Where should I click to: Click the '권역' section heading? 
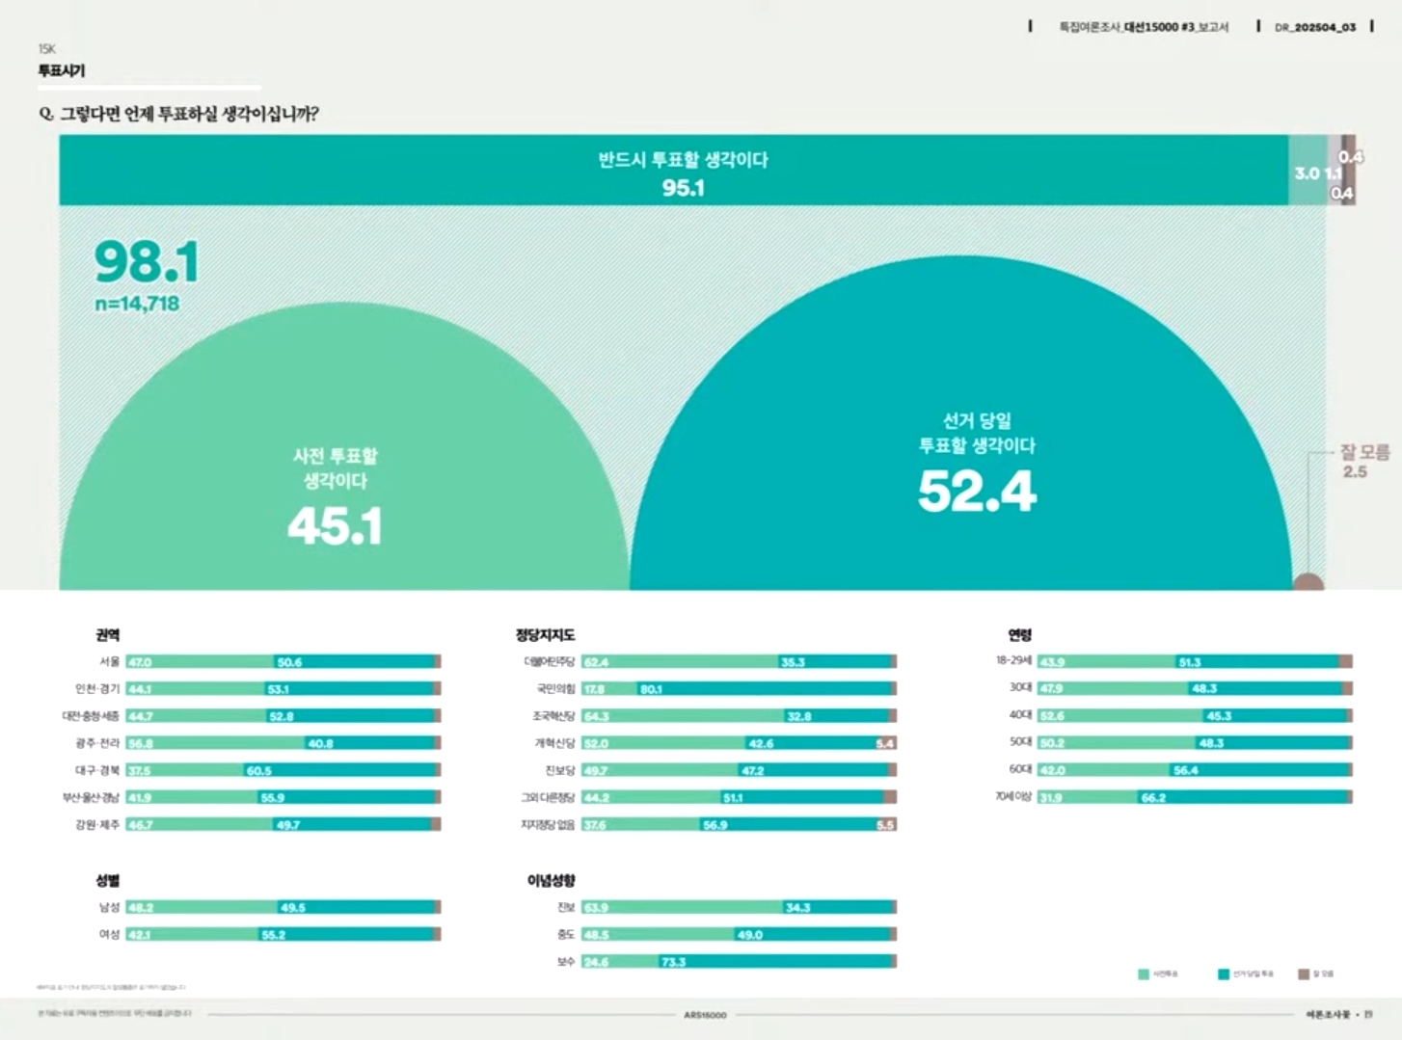(x=108, y=635)
